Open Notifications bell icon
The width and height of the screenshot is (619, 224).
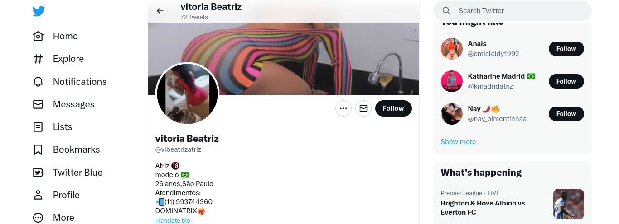(x=38, y=82)
